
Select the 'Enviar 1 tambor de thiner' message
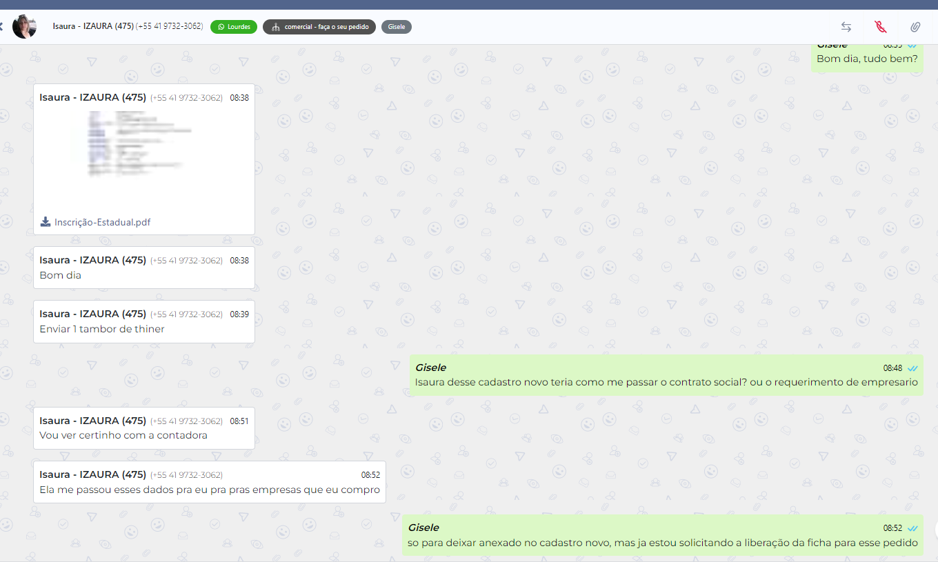(x=102, y=329)
